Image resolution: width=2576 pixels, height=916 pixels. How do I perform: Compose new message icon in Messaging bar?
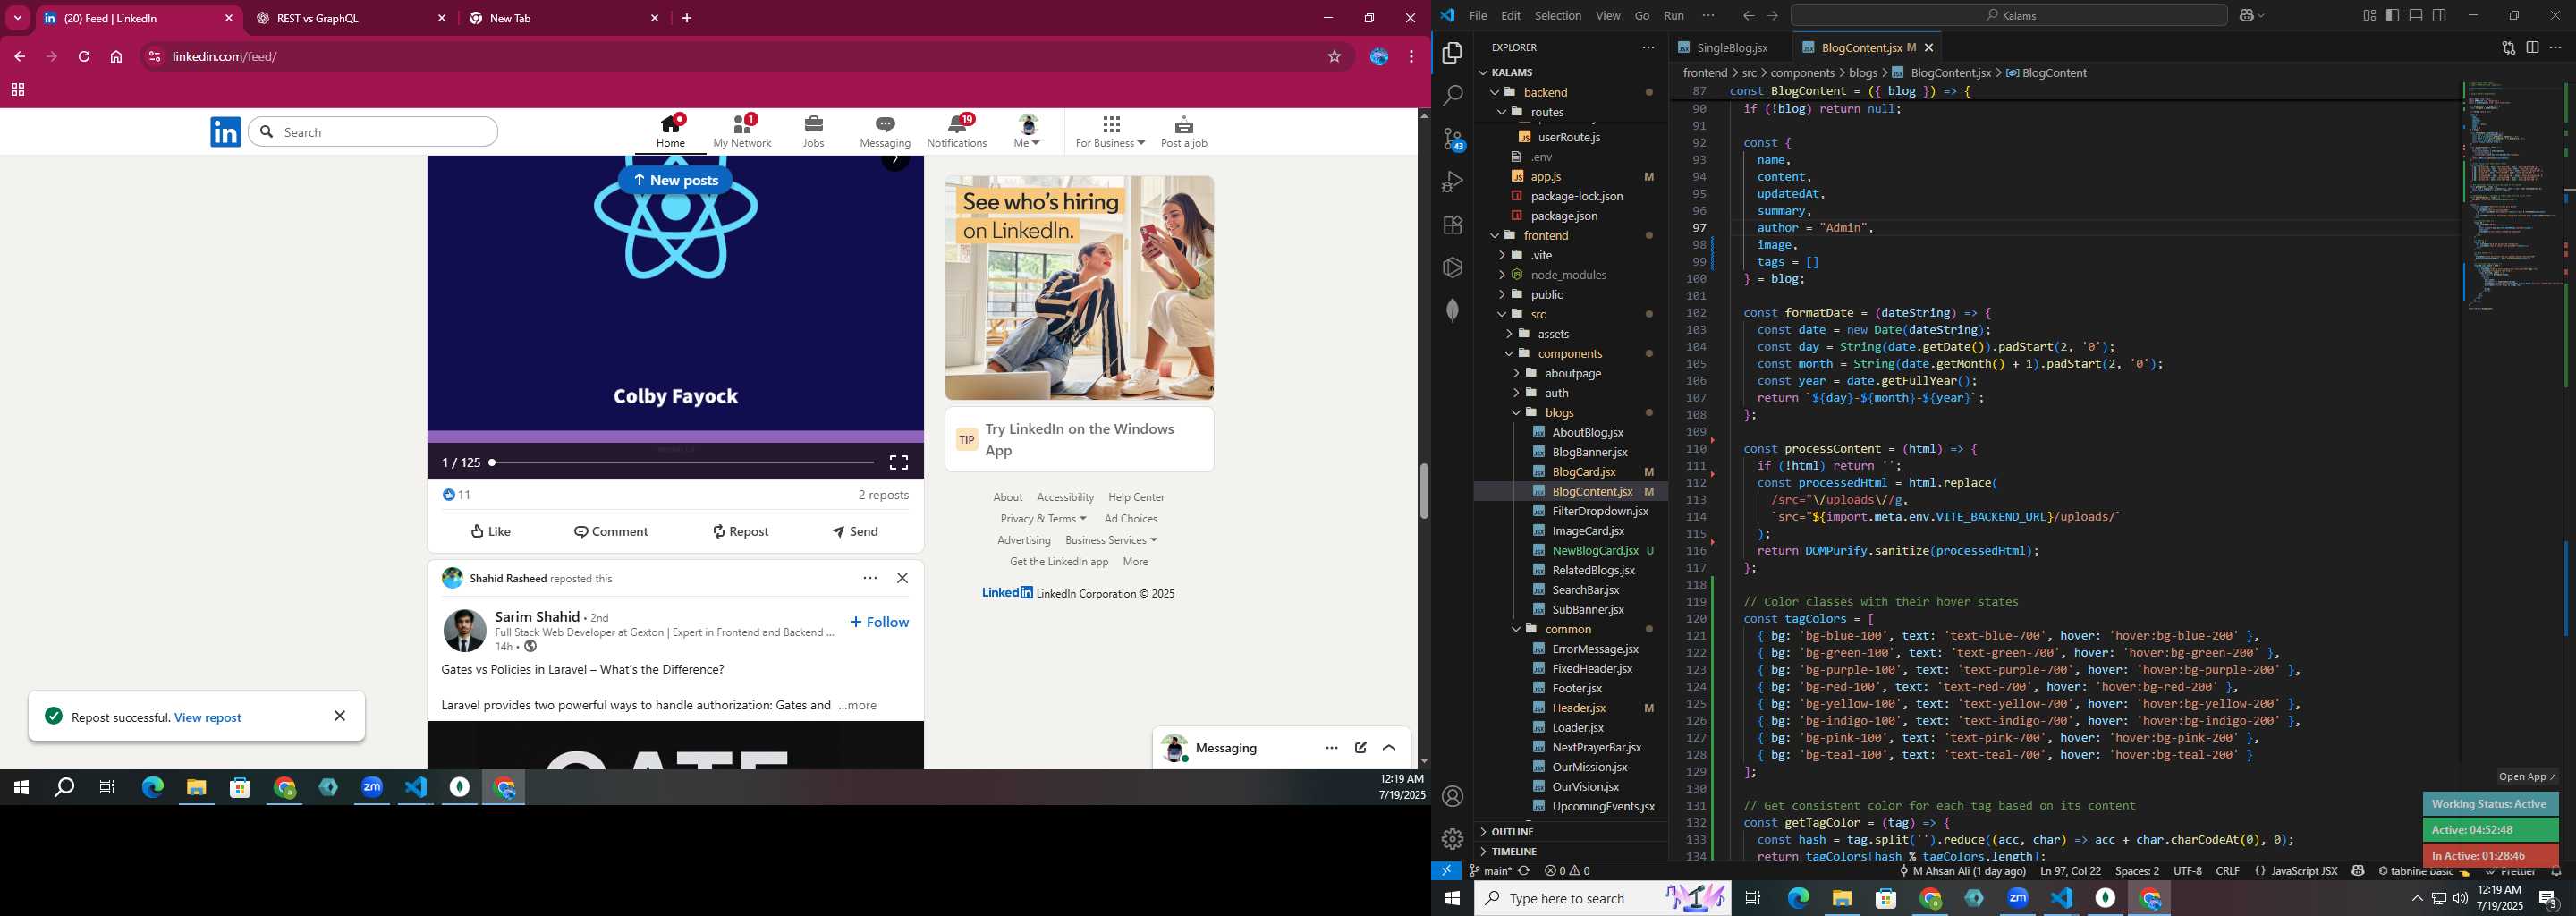coord(1361,748)
